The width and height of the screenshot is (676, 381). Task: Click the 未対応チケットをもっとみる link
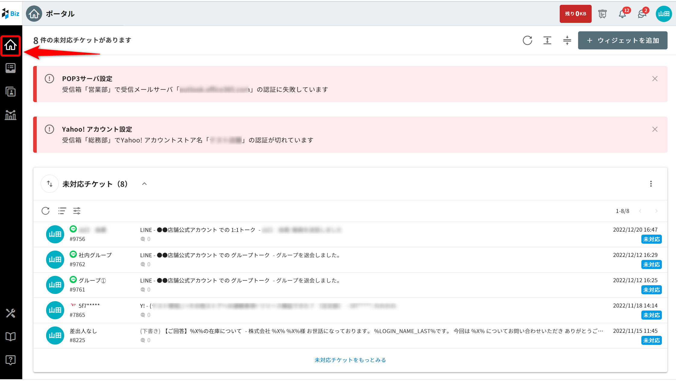pos(350,360)
